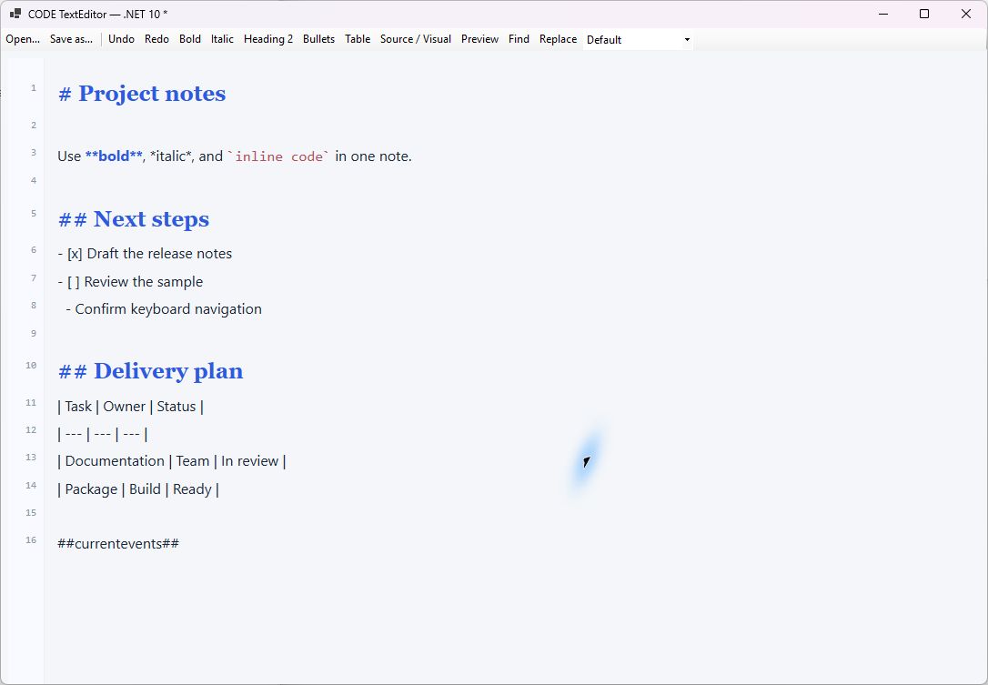This screenshot has height=685, width=988.
Task: Insert a Table from toolbar
Action: point(358,39)
